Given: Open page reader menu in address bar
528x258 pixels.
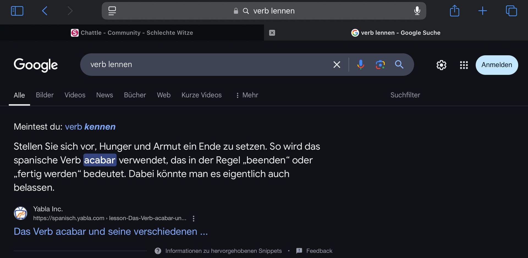Looking at the screenshot, I should tap(112, 11).
